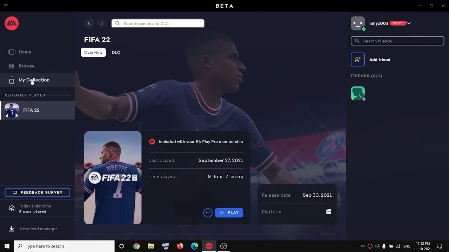This screenshot has width=449, height=252.
Task: Click the microphone tray icon
Action: [x=384, y=246]
